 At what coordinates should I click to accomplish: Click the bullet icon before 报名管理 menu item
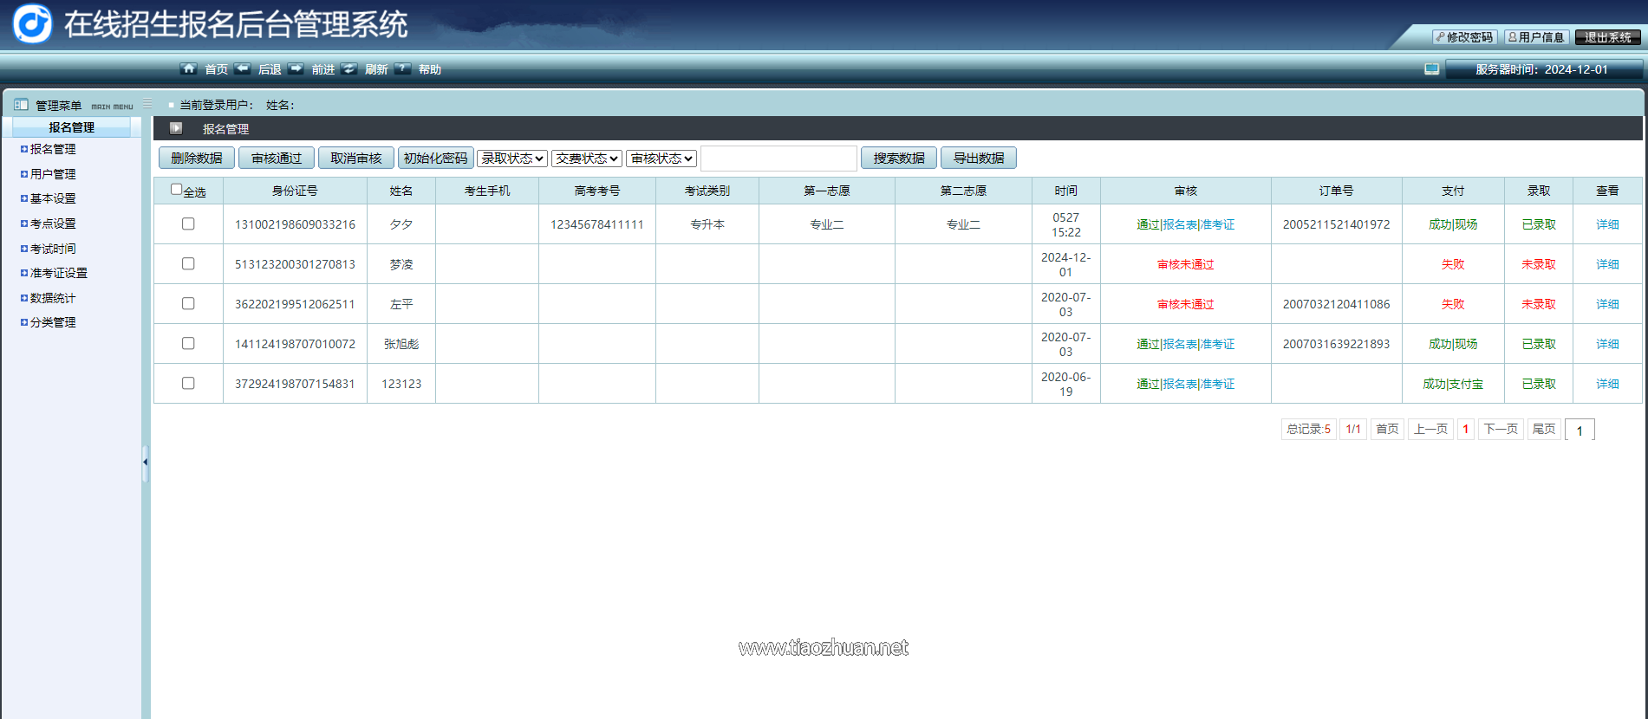24,149
